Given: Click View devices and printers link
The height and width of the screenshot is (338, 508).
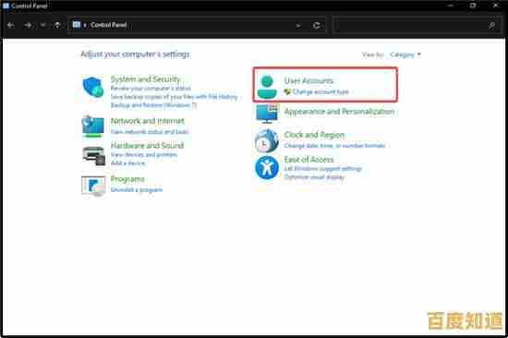Looking at the screenshot, I should click(x=144, y=154).
